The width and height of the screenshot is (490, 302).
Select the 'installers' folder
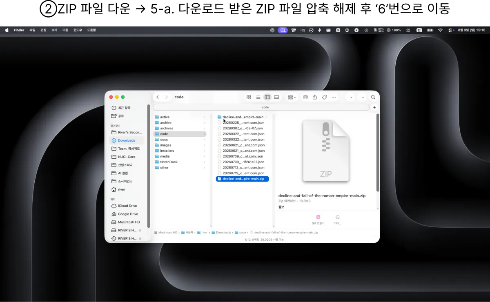tap(180, 151)
